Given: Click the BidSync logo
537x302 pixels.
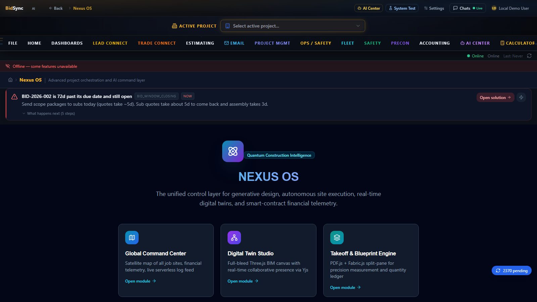Looking at the screenshot, I should pos(14,8).
